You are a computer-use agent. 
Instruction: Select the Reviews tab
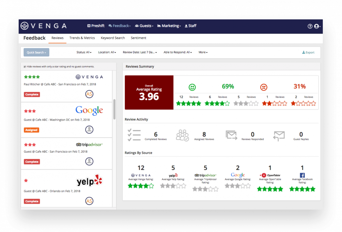57,38
